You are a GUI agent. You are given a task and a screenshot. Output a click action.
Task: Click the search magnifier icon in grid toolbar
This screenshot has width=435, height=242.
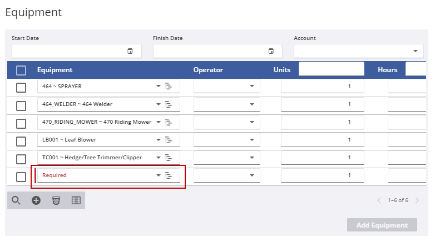coord(16,200)
